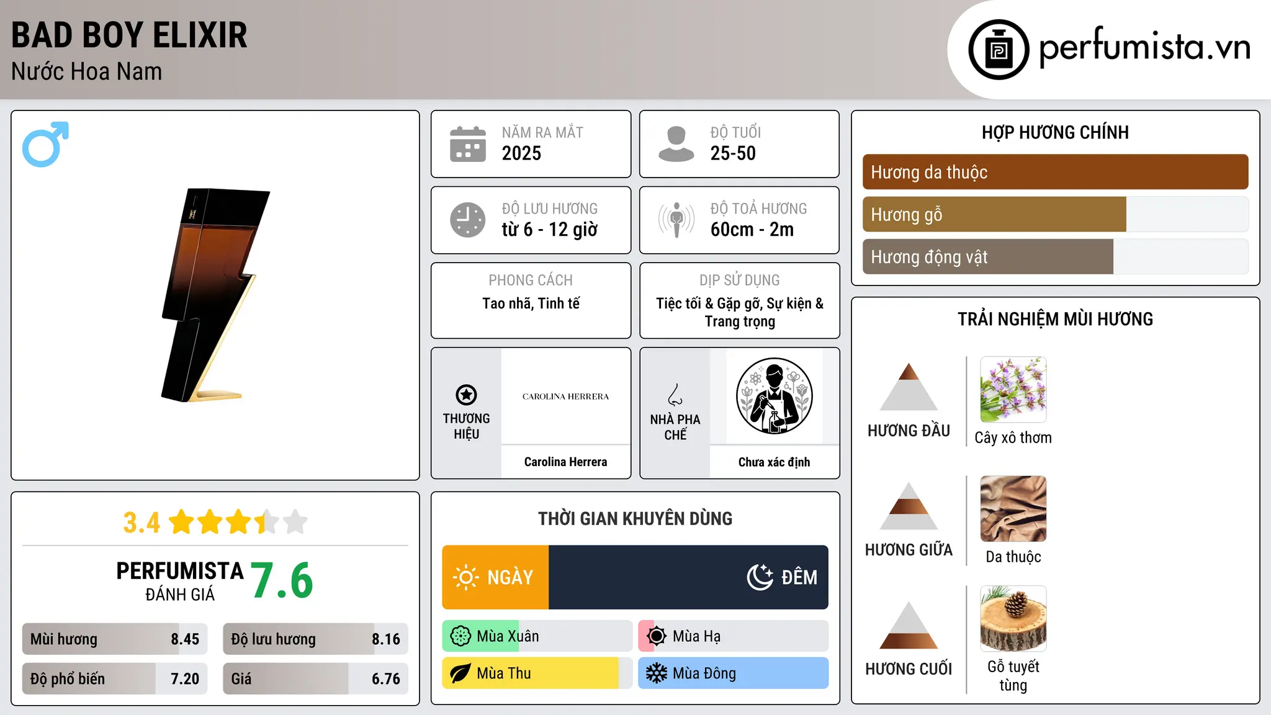Click the TRẢI NGHIỆM MÙI HƯƠNG heading
The width and height of the screenshot is (1271, 715).
1055,319
